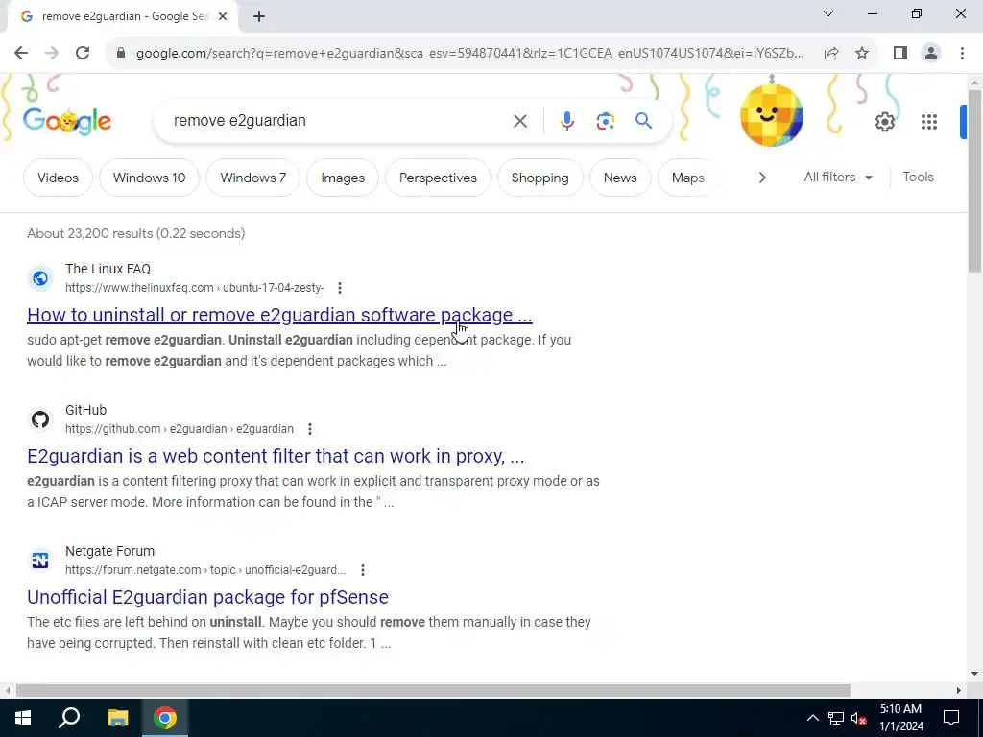Switch to Perspectives results
This screenshot has height=737, width=983.
pyautogui.click(x=438, y=178)
